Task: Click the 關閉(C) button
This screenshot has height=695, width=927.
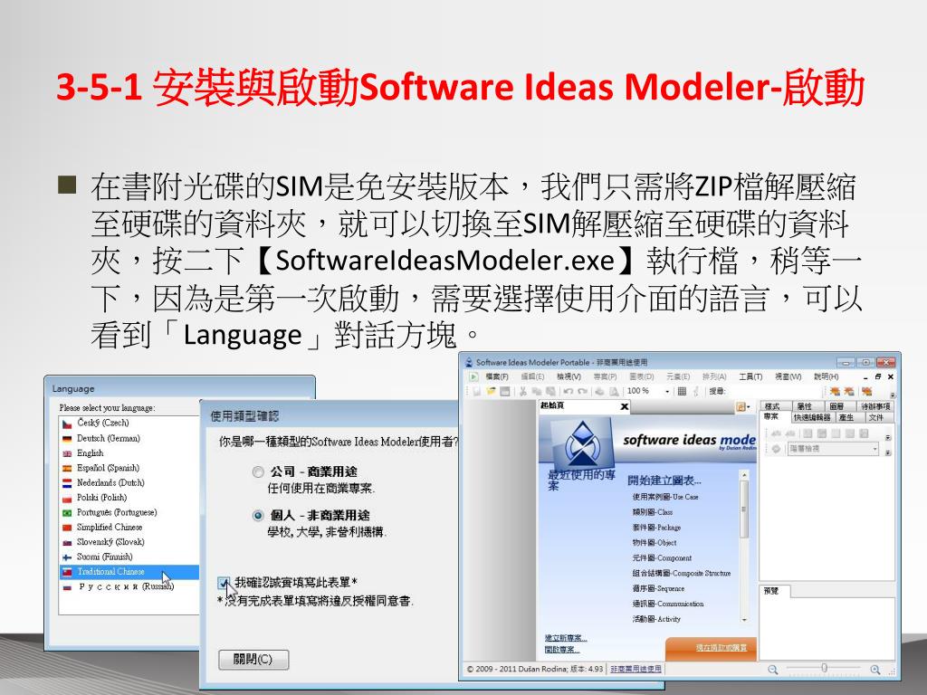Action: pyautogui.click(x=253, y=660)
